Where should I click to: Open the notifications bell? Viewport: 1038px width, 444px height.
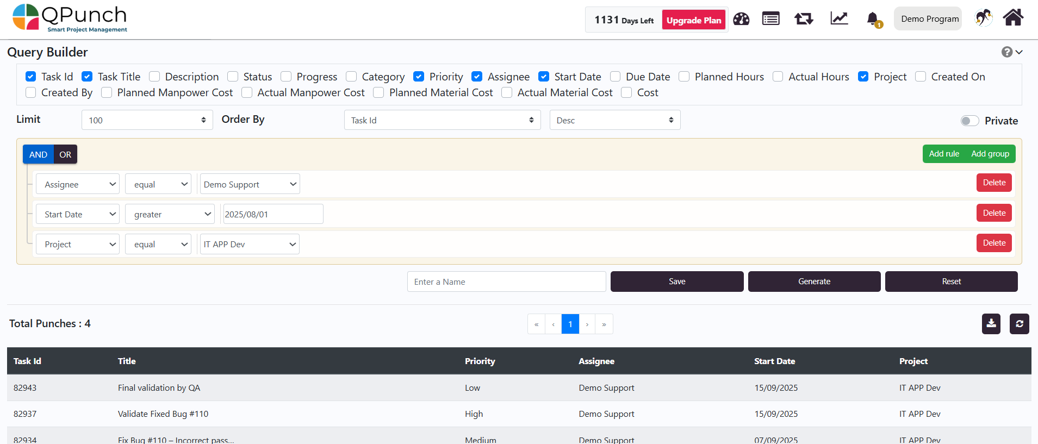tap(873, 19)
